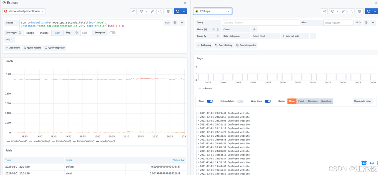Open Step info icon

coord(76,33)
